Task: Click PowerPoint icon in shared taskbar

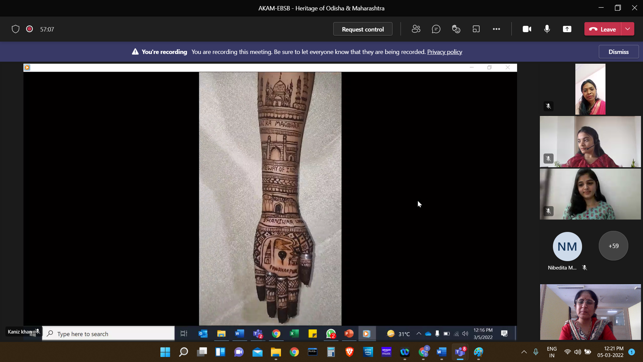Action: (x=349, y=334)
